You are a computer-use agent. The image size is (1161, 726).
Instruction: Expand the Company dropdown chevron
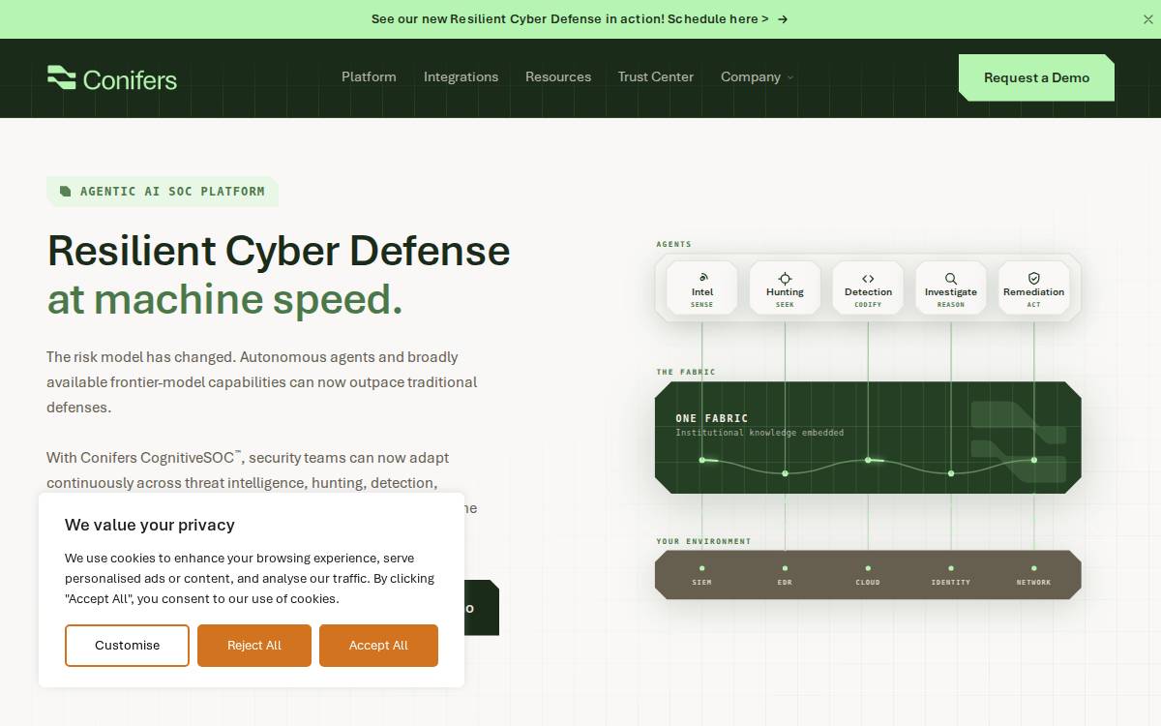[789, 77]
